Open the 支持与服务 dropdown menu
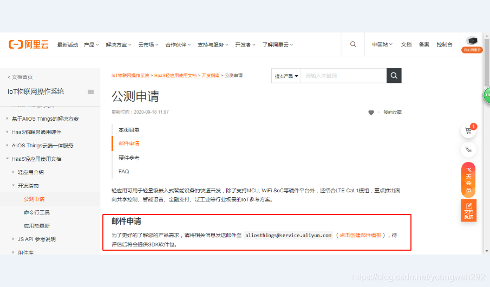The height and width of the screenshot is (287, 490). tap(213, 45)
